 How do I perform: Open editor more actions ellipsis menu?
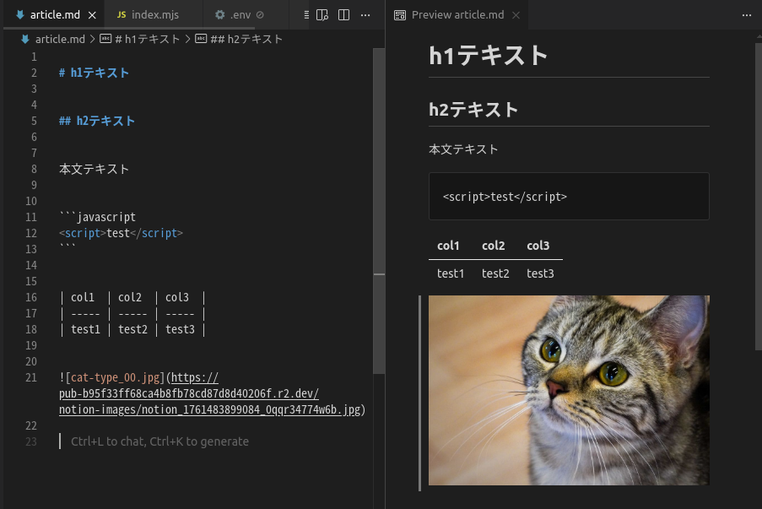(365, 15)
